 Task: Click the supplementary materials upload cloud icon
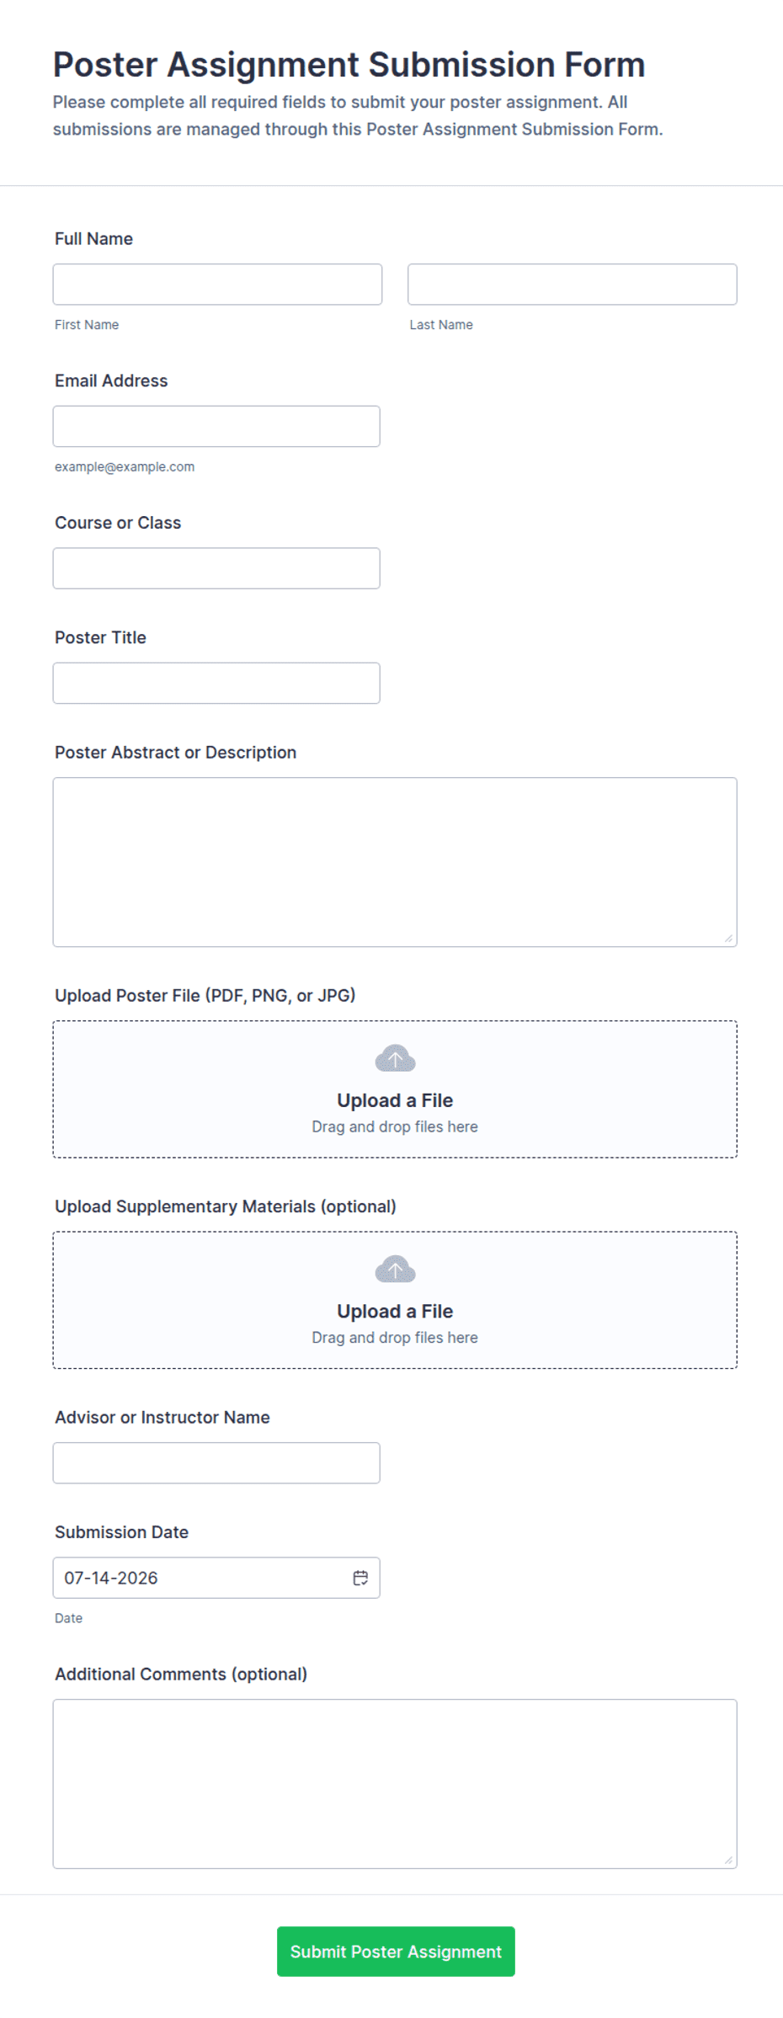pos(395,1269)
